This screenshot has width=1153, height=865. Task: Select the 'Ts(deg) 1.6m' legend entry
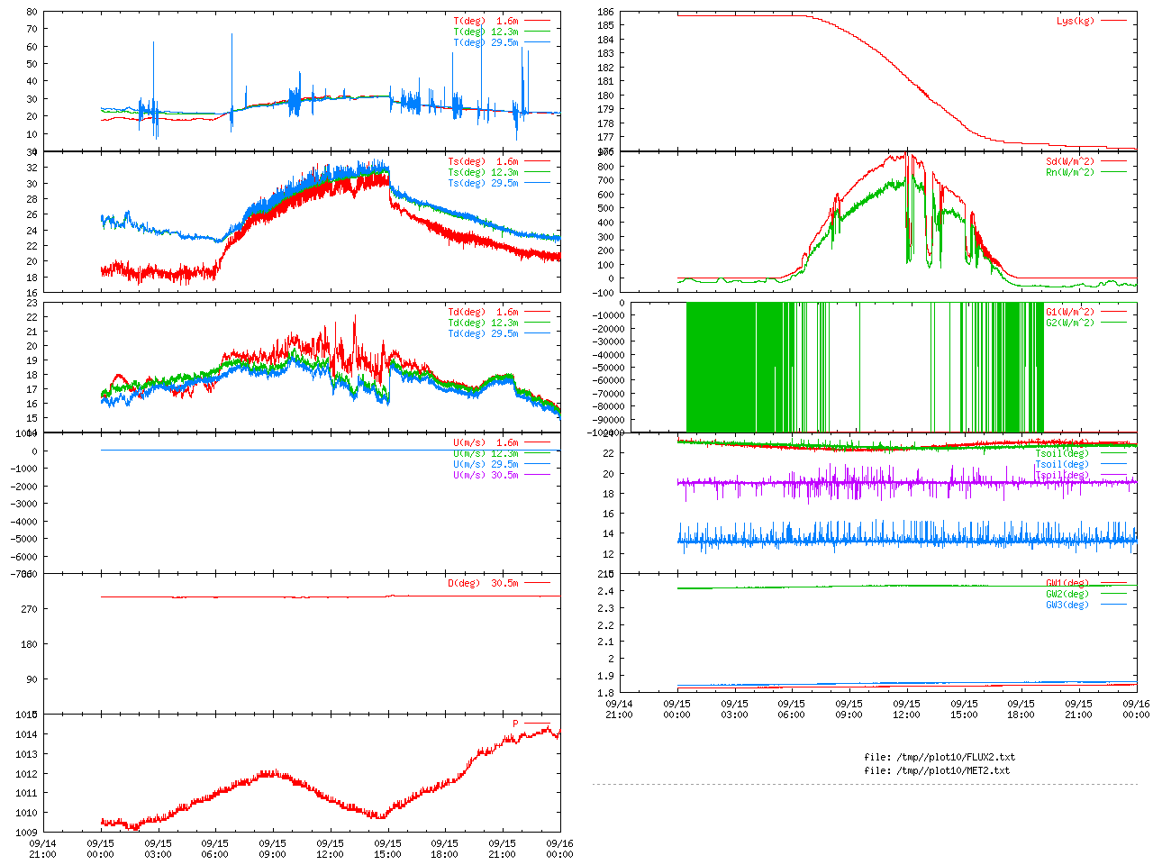483,161
